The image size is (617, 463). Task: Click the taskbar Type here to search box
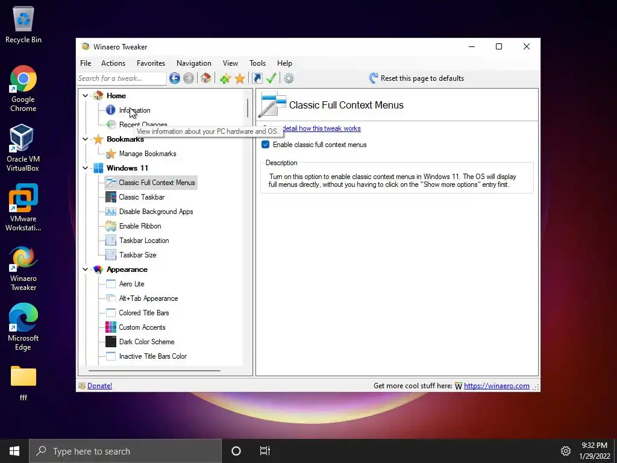click(125, 451)
